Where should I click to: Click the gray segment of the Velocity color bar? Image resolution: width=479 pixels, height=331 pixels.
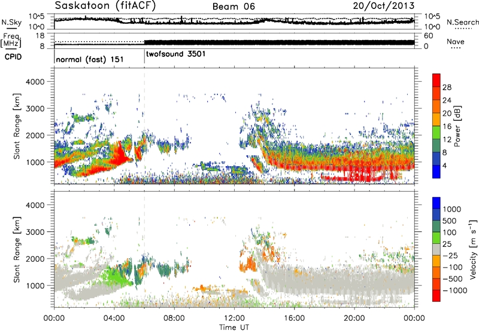436,250
